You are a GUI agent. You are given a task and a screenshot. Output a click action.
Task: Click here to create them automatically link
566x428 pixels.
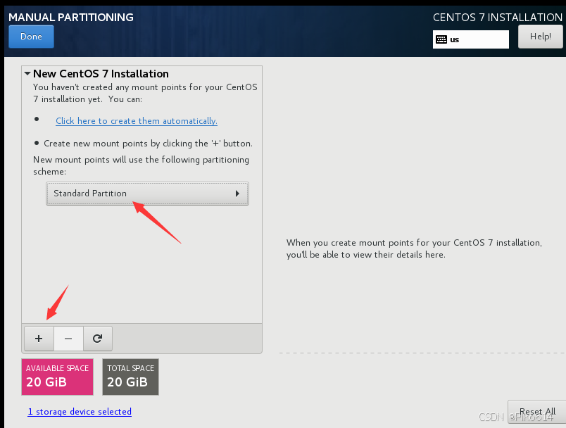coord(137,121)
